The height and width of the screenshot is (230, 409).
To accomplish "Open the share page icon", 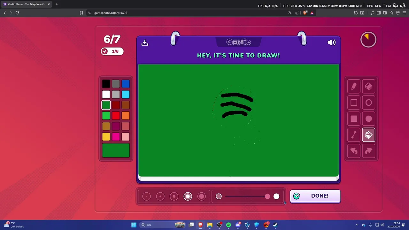I will tap(297, 13).
